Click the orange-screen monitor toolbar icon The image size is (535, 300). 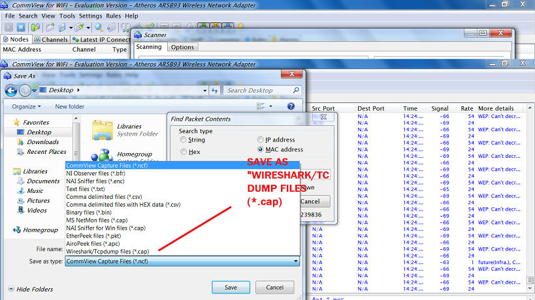tap(216, 26)
